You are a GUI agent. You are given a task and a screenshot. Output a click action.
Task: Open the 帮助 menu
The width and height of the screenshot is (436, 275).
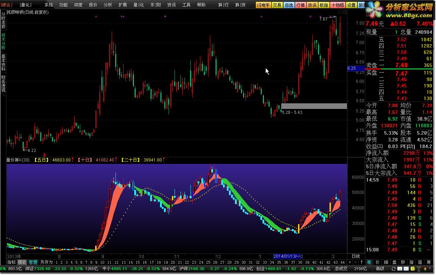coord(201,5)
